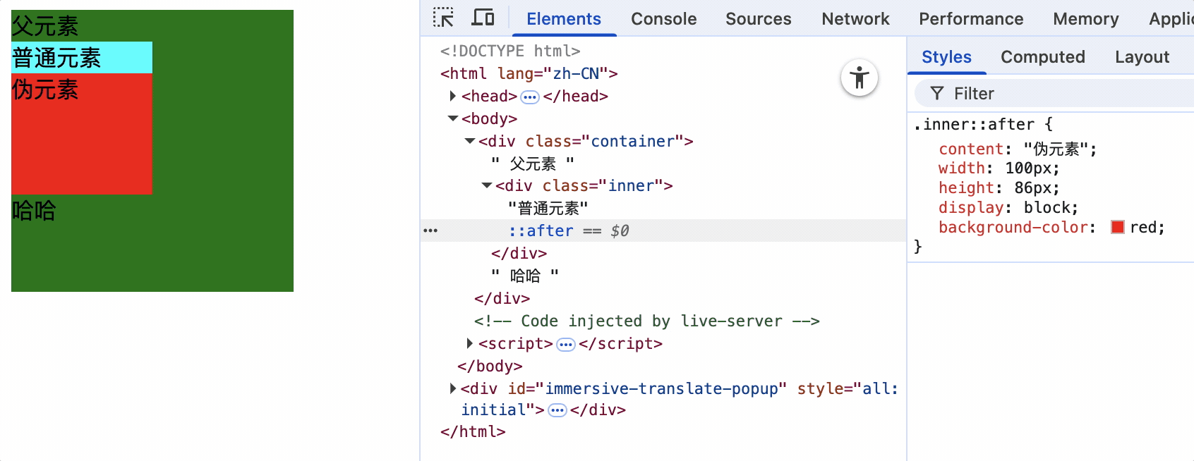Expand the script element node
Image resolution: width=1194 pixels, height=461 pixels.
[x=470, y=343]
